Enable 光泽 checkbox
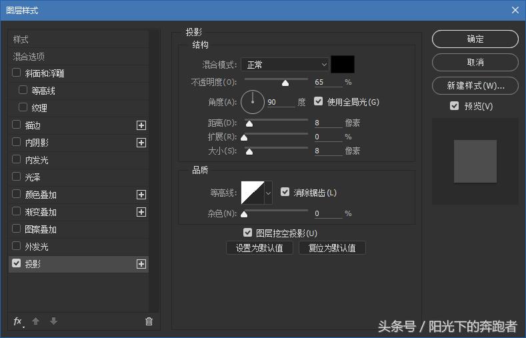Viewport: 526px width, 338px height. [x=16, y=177]
